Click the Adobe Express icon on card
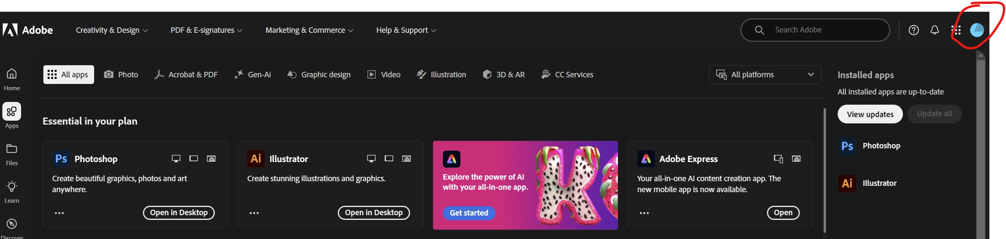Screen dimensions: 1006x239 pyautogui.click(x=646, y=159)
